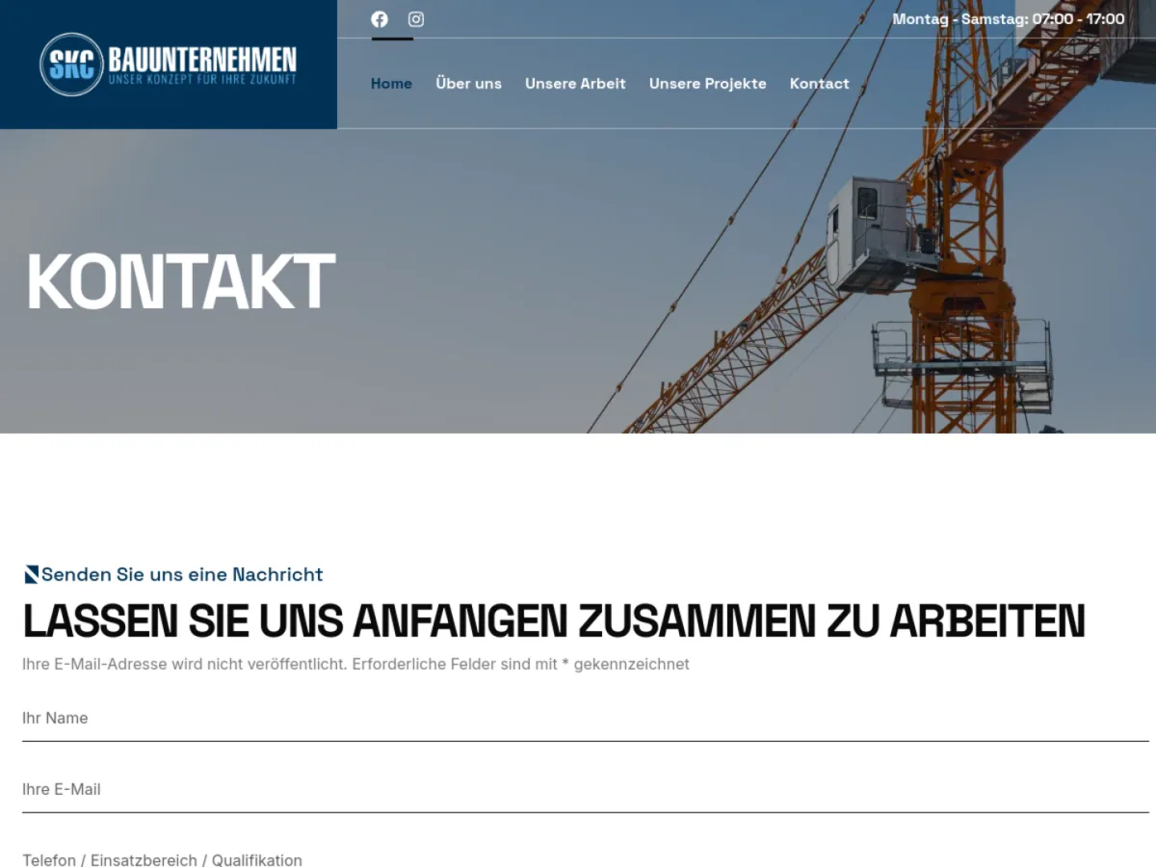1156x867 pixels.
Task: Open the Facebook social icon
Action: [x=380, y=19]
